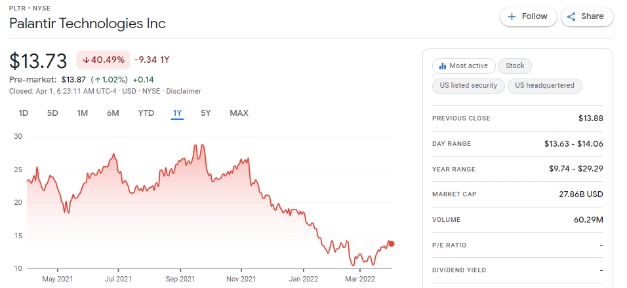Click the green up arrow beside 1.02%
Screen dimensions: 627x288
[97, 79]
